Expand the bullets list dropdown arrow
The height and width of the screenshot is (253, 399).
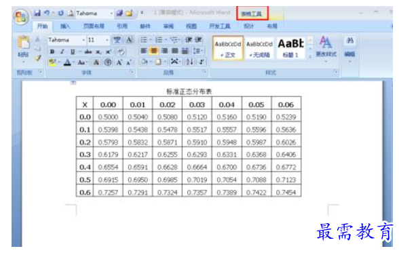coord(151,40)
